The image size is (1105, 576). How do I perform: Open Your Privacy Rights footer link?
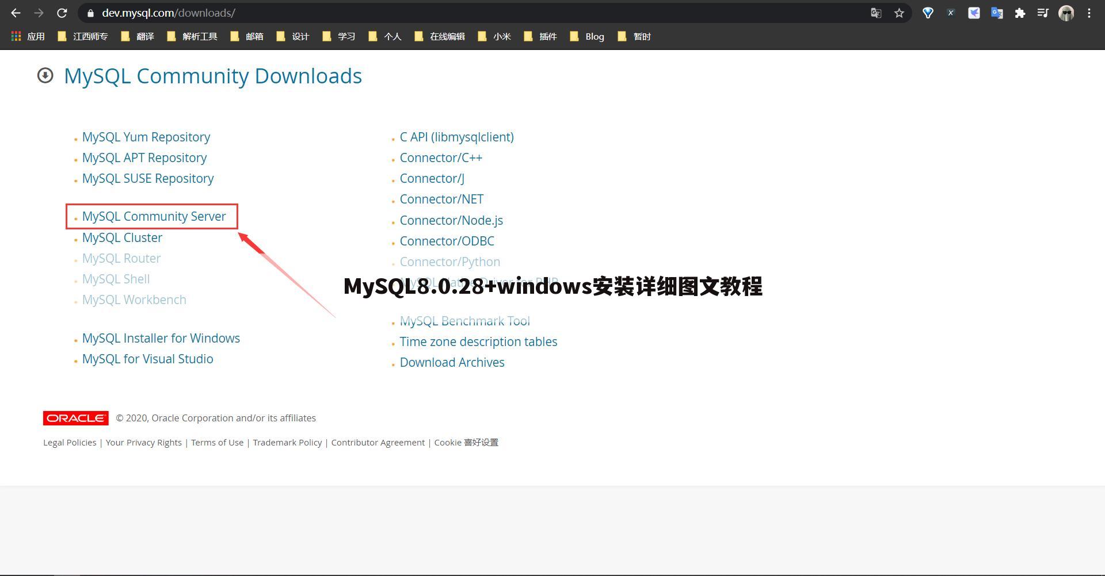(x=143, y=442)
